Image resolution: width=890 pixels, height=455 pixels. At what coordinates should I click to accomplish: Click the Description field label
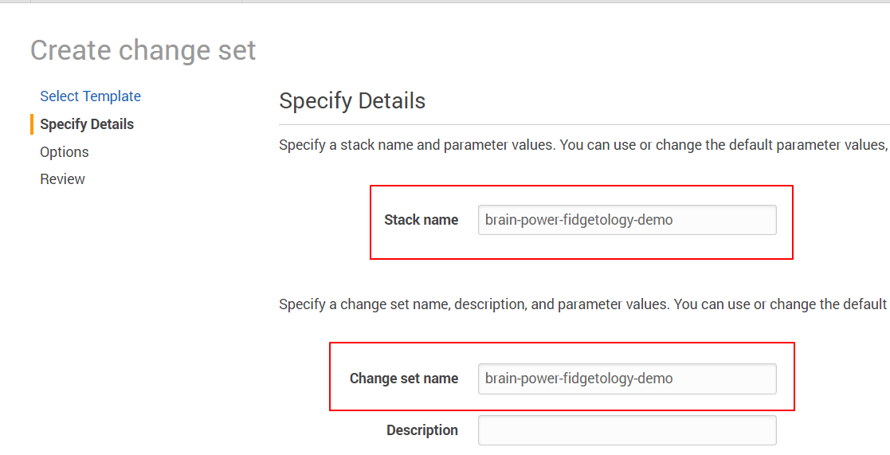click(422, 430)
